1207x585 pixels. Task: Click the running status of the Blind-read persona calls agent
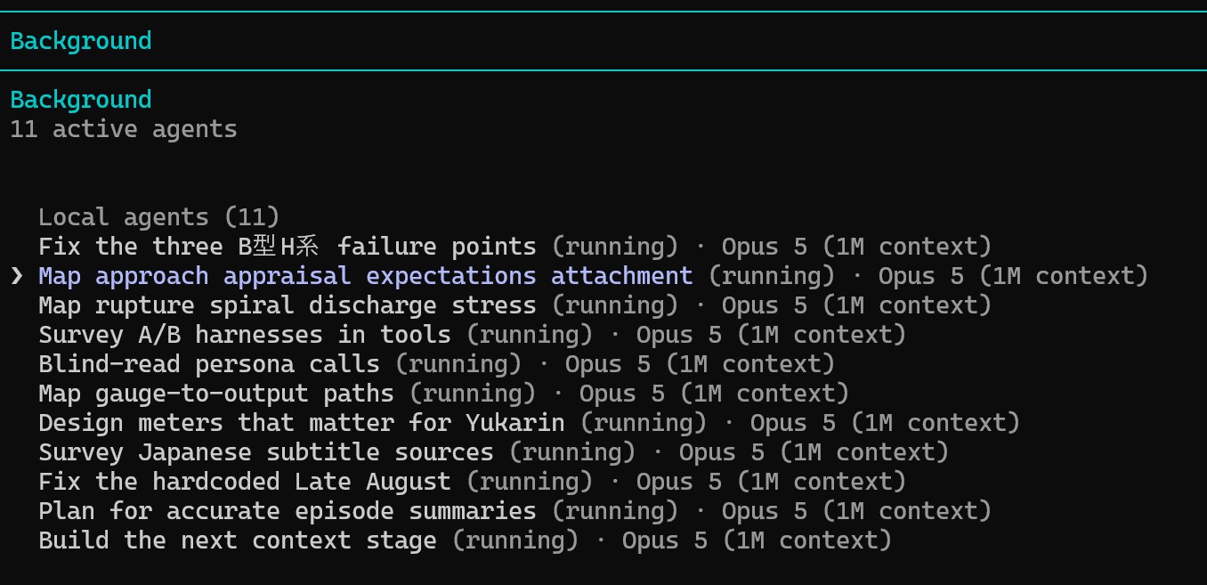pos(458,364)
